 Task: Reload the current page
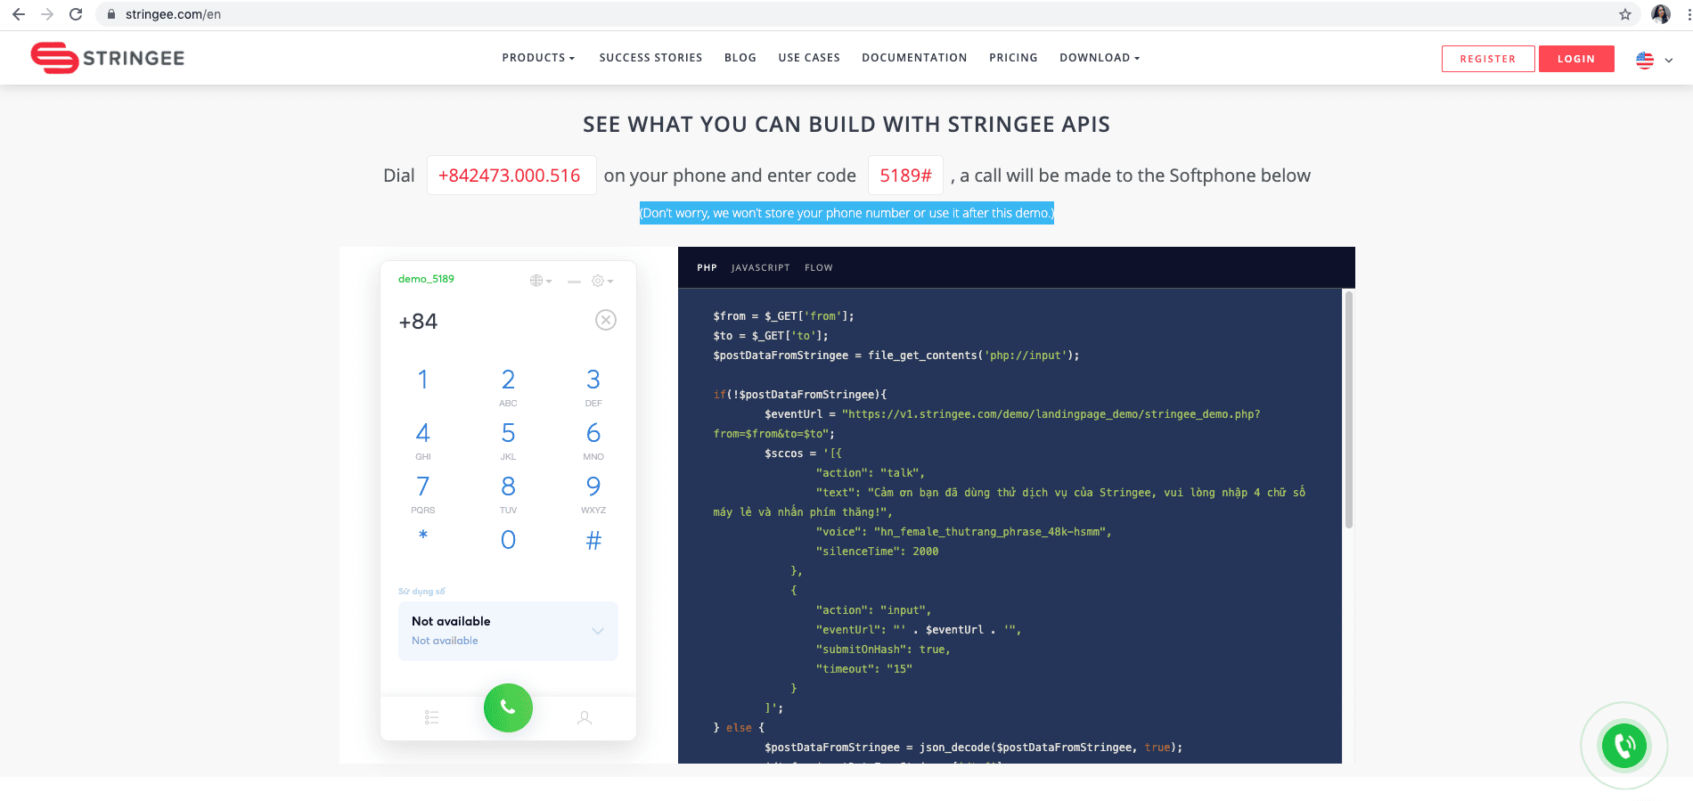76,14
